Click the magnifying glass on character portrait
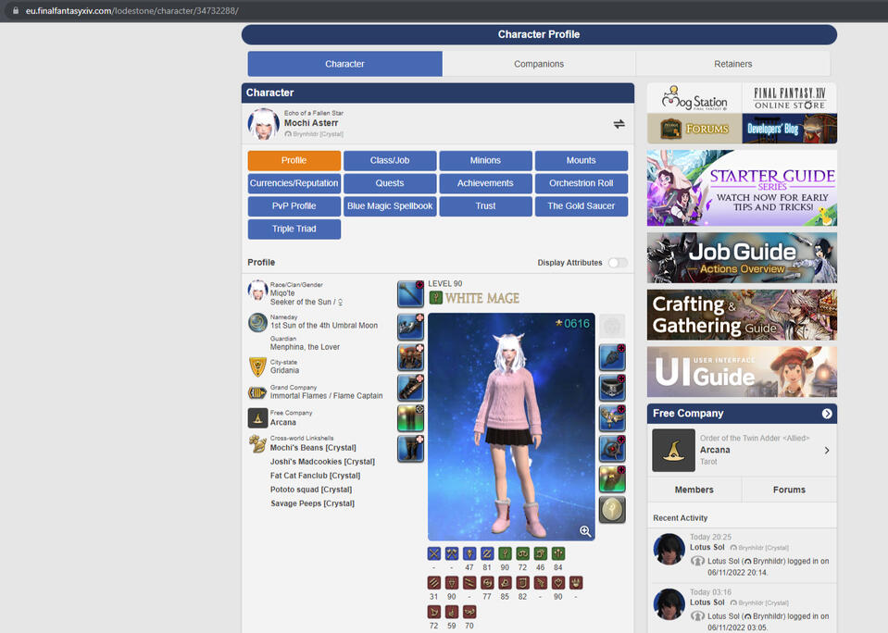The width and height of the screenshot is (888, 633). pos(585,531)
